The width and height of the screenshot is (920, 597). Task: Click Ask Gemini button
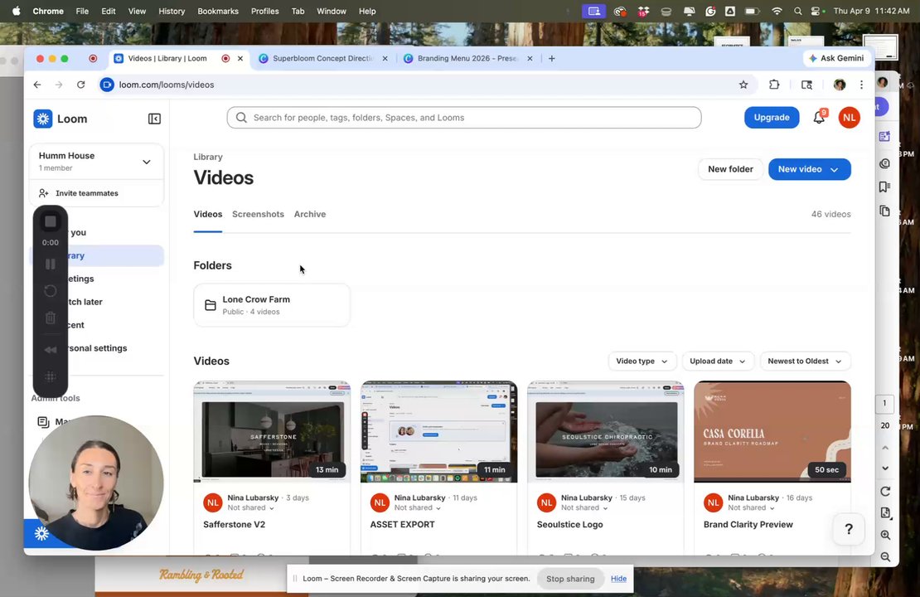(836, 58)
